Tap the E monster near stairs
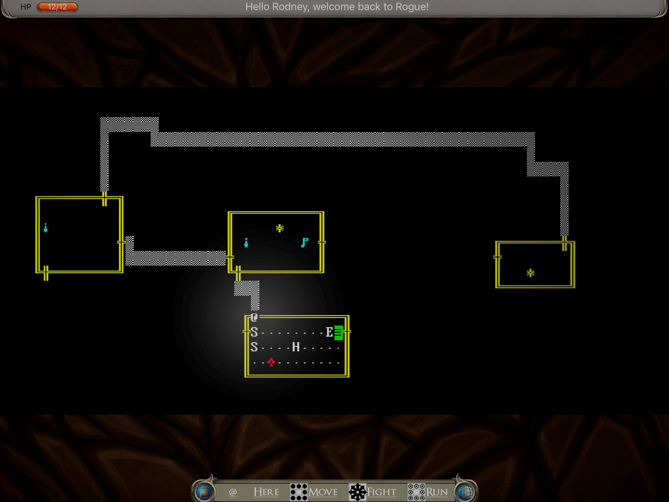This screenshot has height=502, width=669. (329, 332)
